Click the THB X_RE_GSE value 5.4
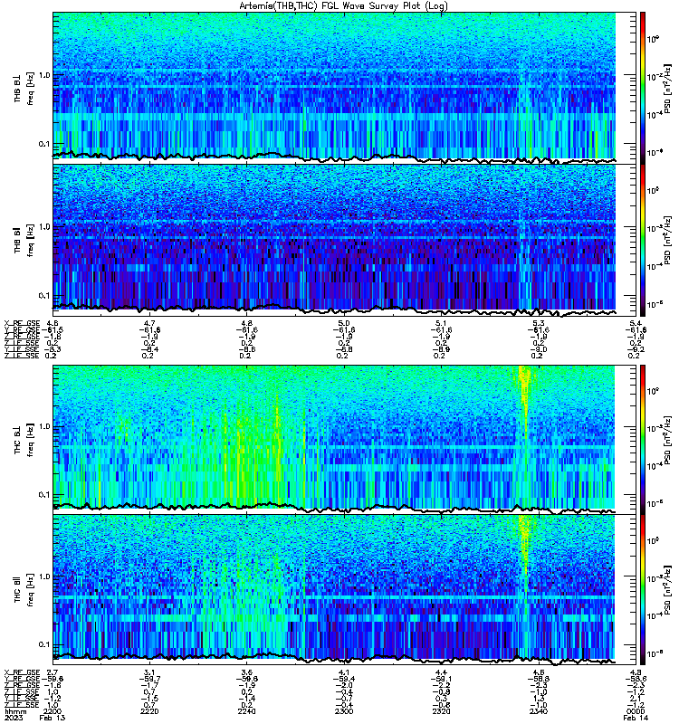679x724 pixels. pos(636,323)
